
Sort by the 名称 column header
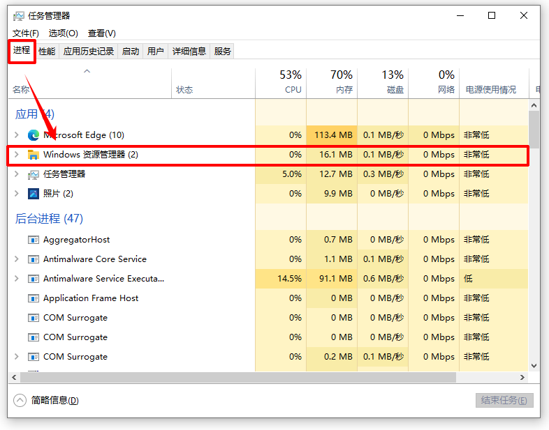click(89, 83)
